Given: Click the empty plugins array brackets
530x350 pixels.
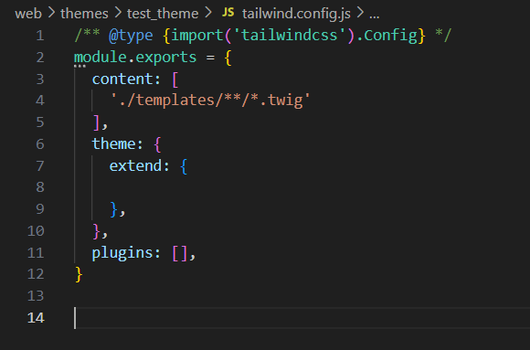Looking at the screenshot, I should coord(180,253).
